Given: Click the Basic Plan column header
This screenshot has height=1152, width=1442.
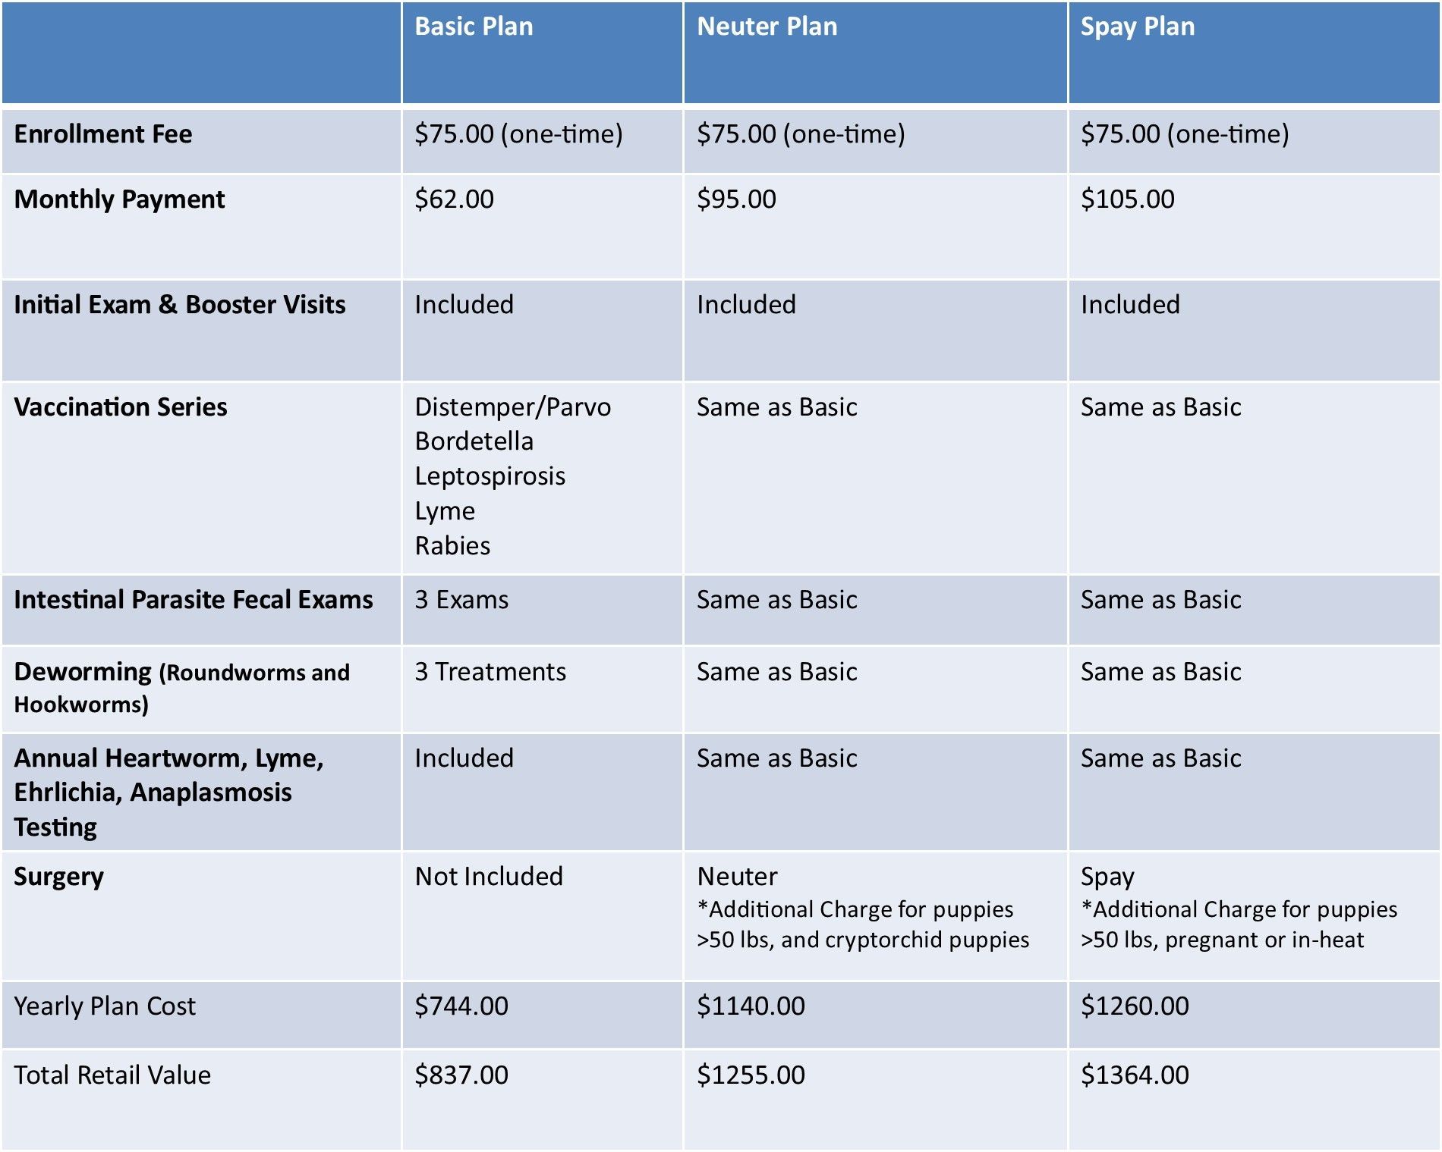Looking at the screenshot, I should (x=474, y=27).
